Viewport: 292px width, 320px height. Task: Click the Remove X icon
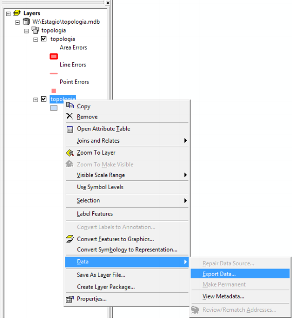tap(70, 116)
